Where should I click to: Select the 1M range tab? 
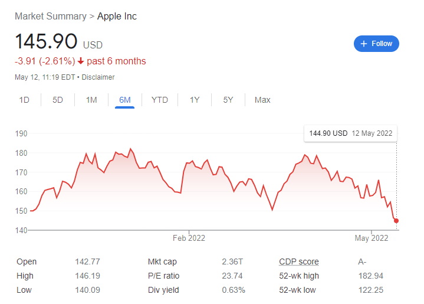91,100
